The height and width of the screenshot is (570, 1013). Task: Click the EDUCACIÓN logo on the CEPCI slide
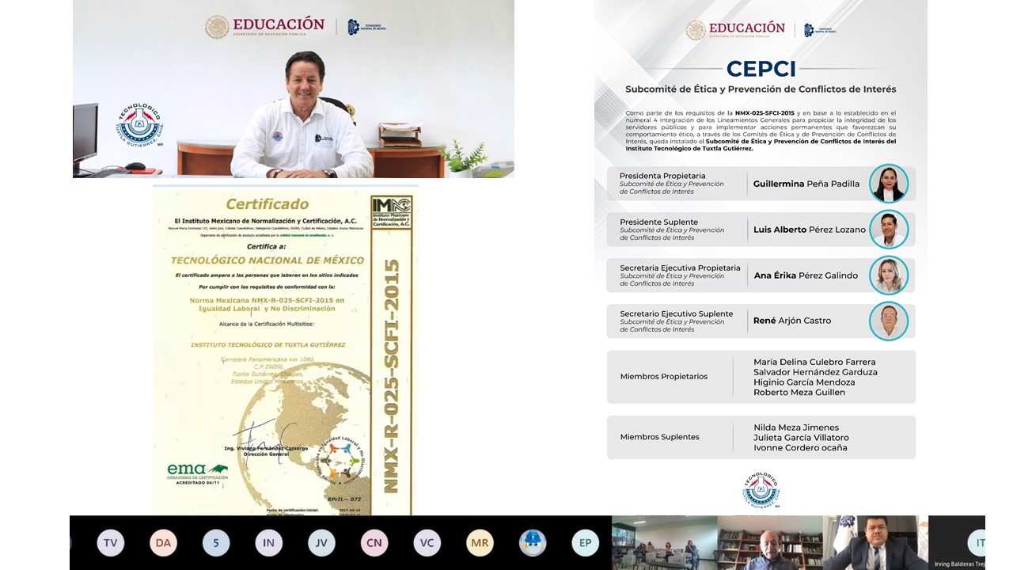tap(736, 30)
